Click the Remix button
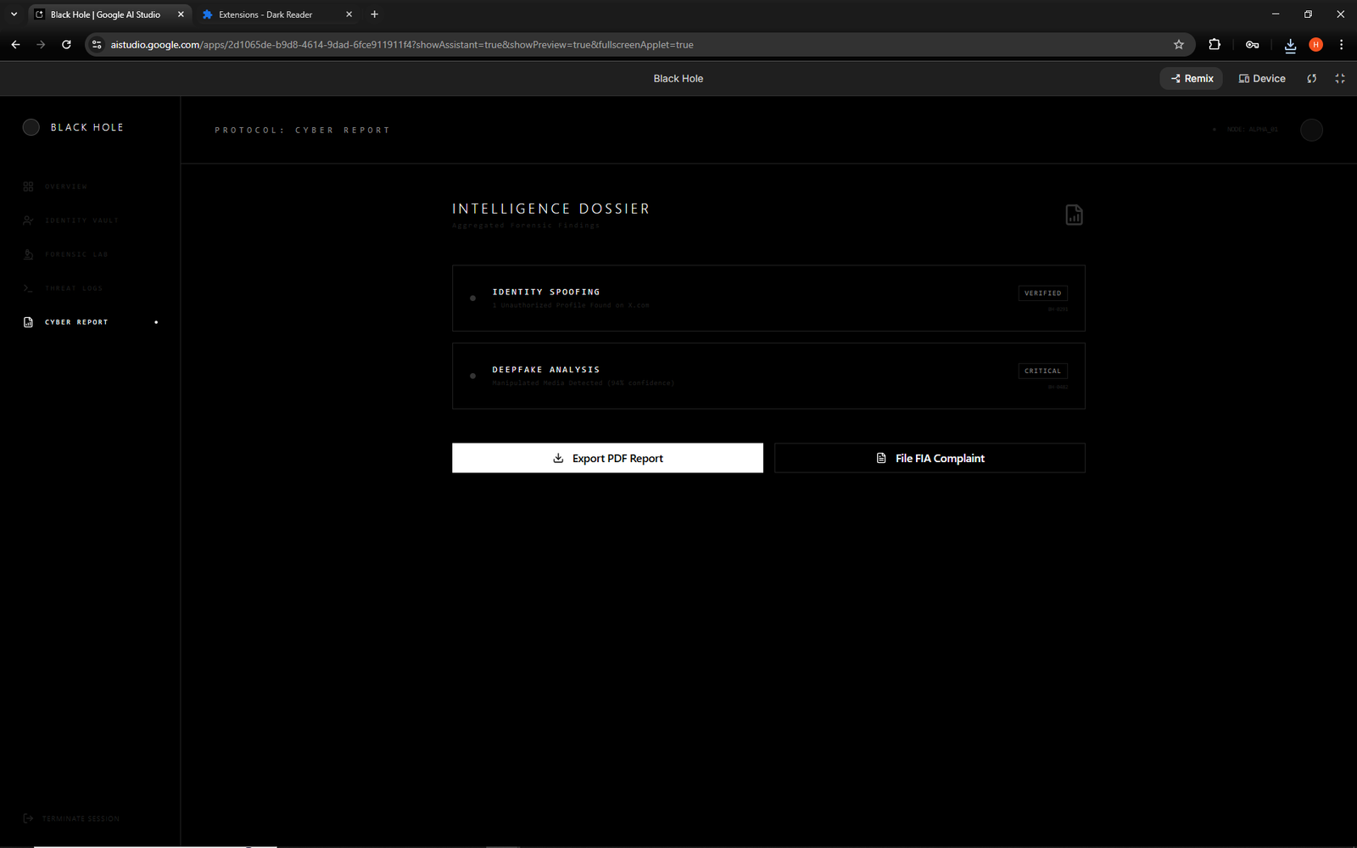This screenshot has height=848, width=1357. pos(1191,78)
